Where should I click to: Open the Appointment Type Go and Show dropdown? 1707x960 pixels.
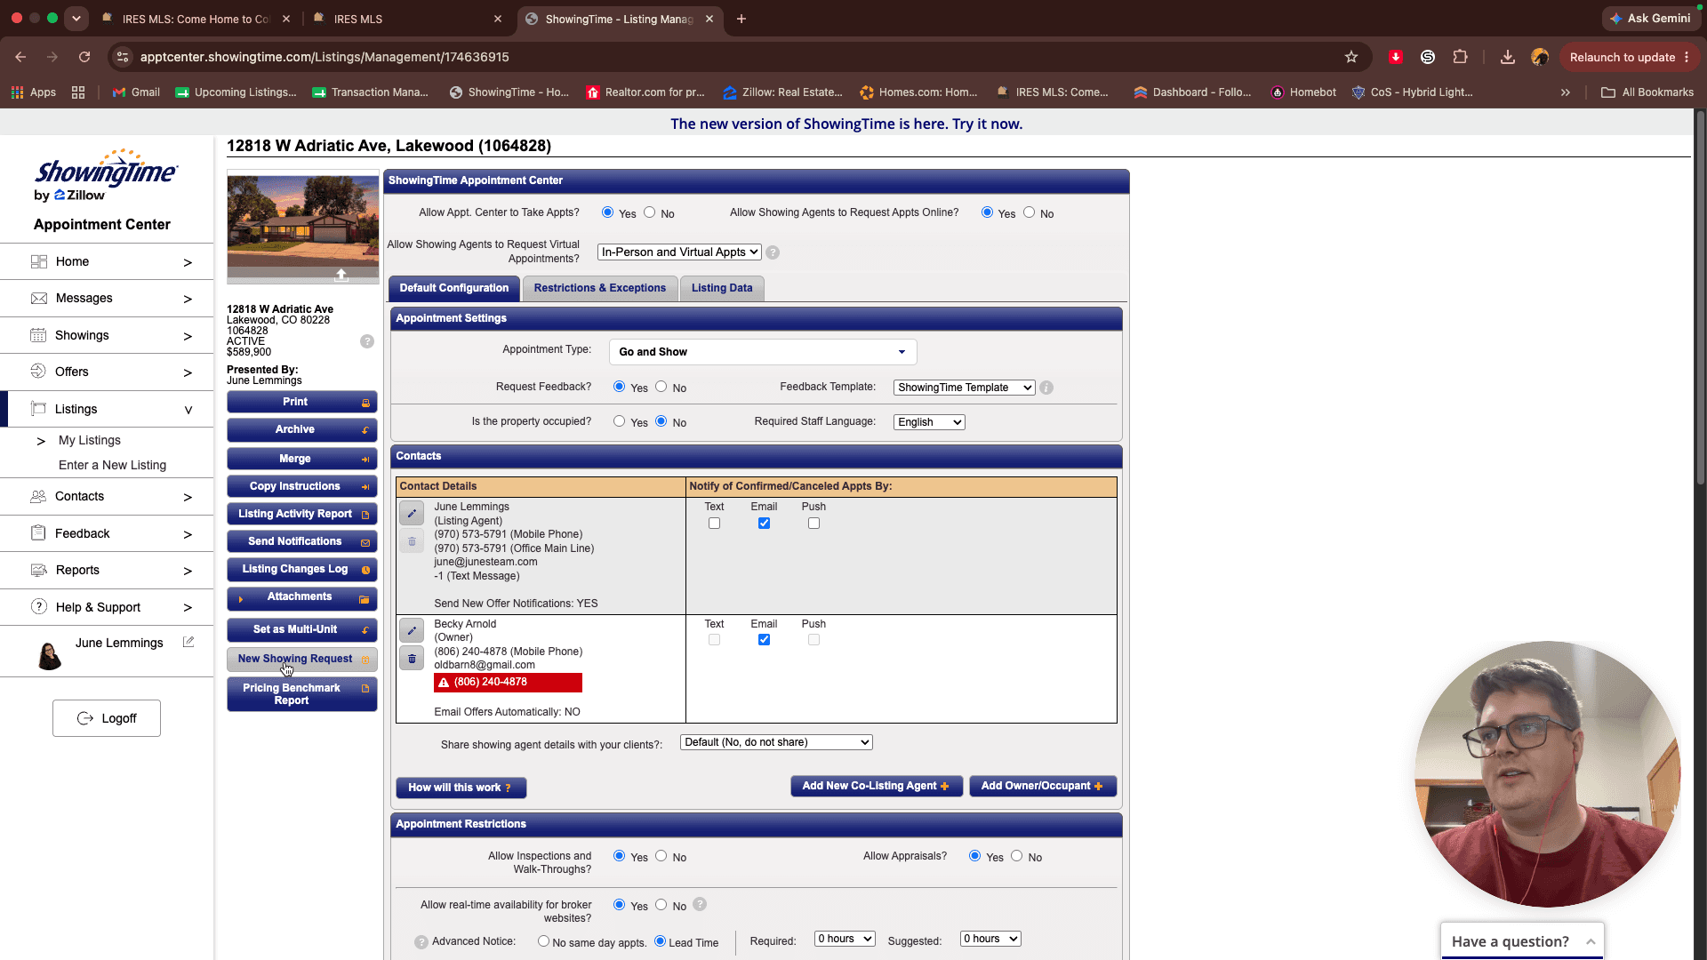point(763,352)
